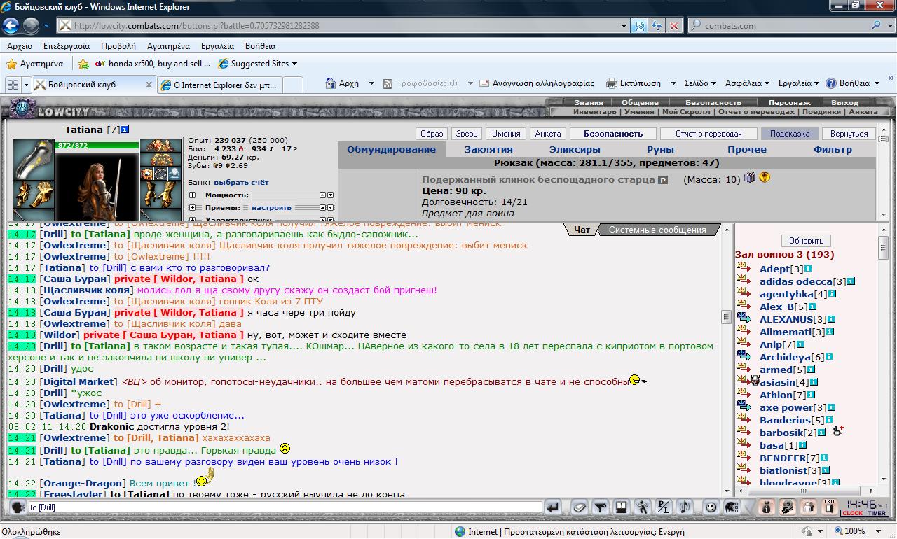Focus the chat message input field
The width and height of the screenshot is (897, 539).
(x=285, y=507)
